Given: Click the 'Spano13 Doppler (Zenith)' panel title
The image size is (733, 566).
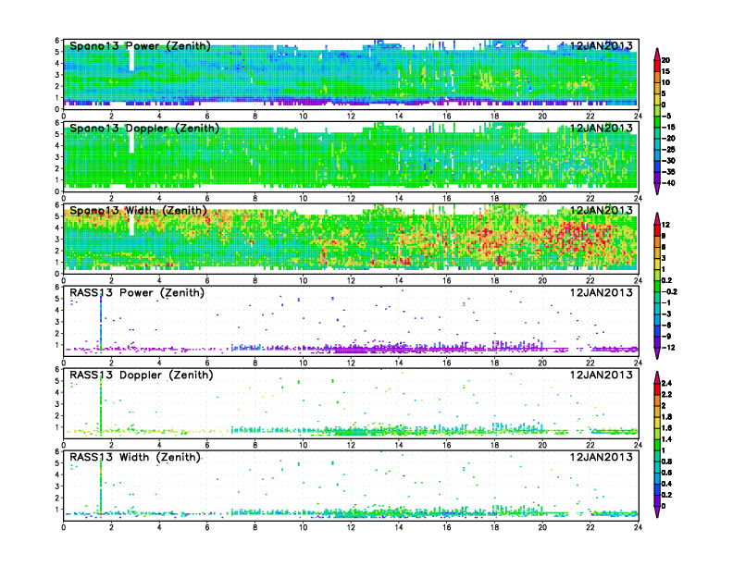Looking at the screenshot, I should pyautogui.click(x=144, y=129).
